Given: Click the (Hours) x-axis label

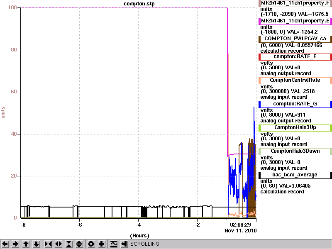Looking at the screenshot, I should (139, 236).
